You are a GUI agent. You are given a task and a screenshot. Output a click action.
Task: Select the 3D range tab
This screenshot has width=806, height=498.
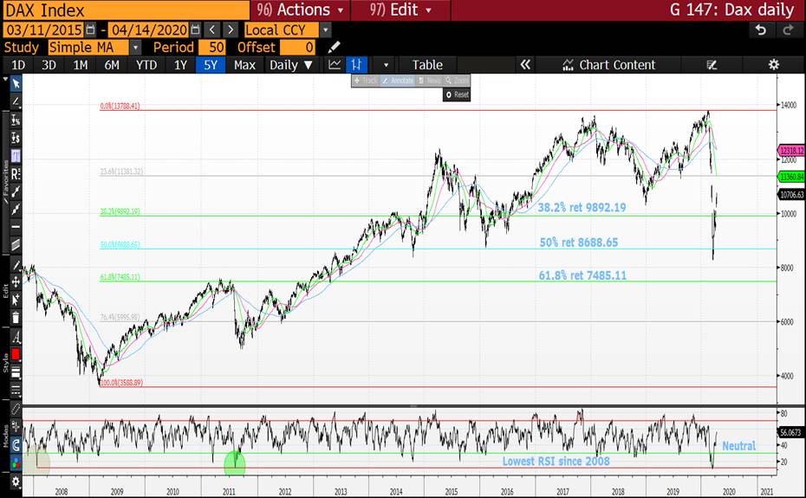tap(49, 65)
